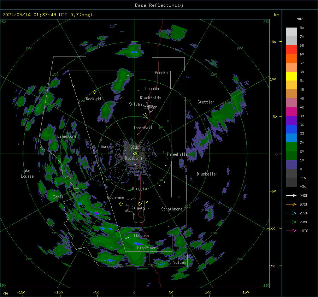Click the 04DK legend label

click(304, 195)
